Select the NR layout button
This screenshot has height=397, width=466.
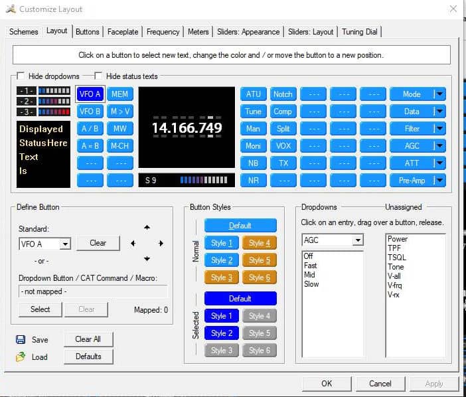click(253, 181)
